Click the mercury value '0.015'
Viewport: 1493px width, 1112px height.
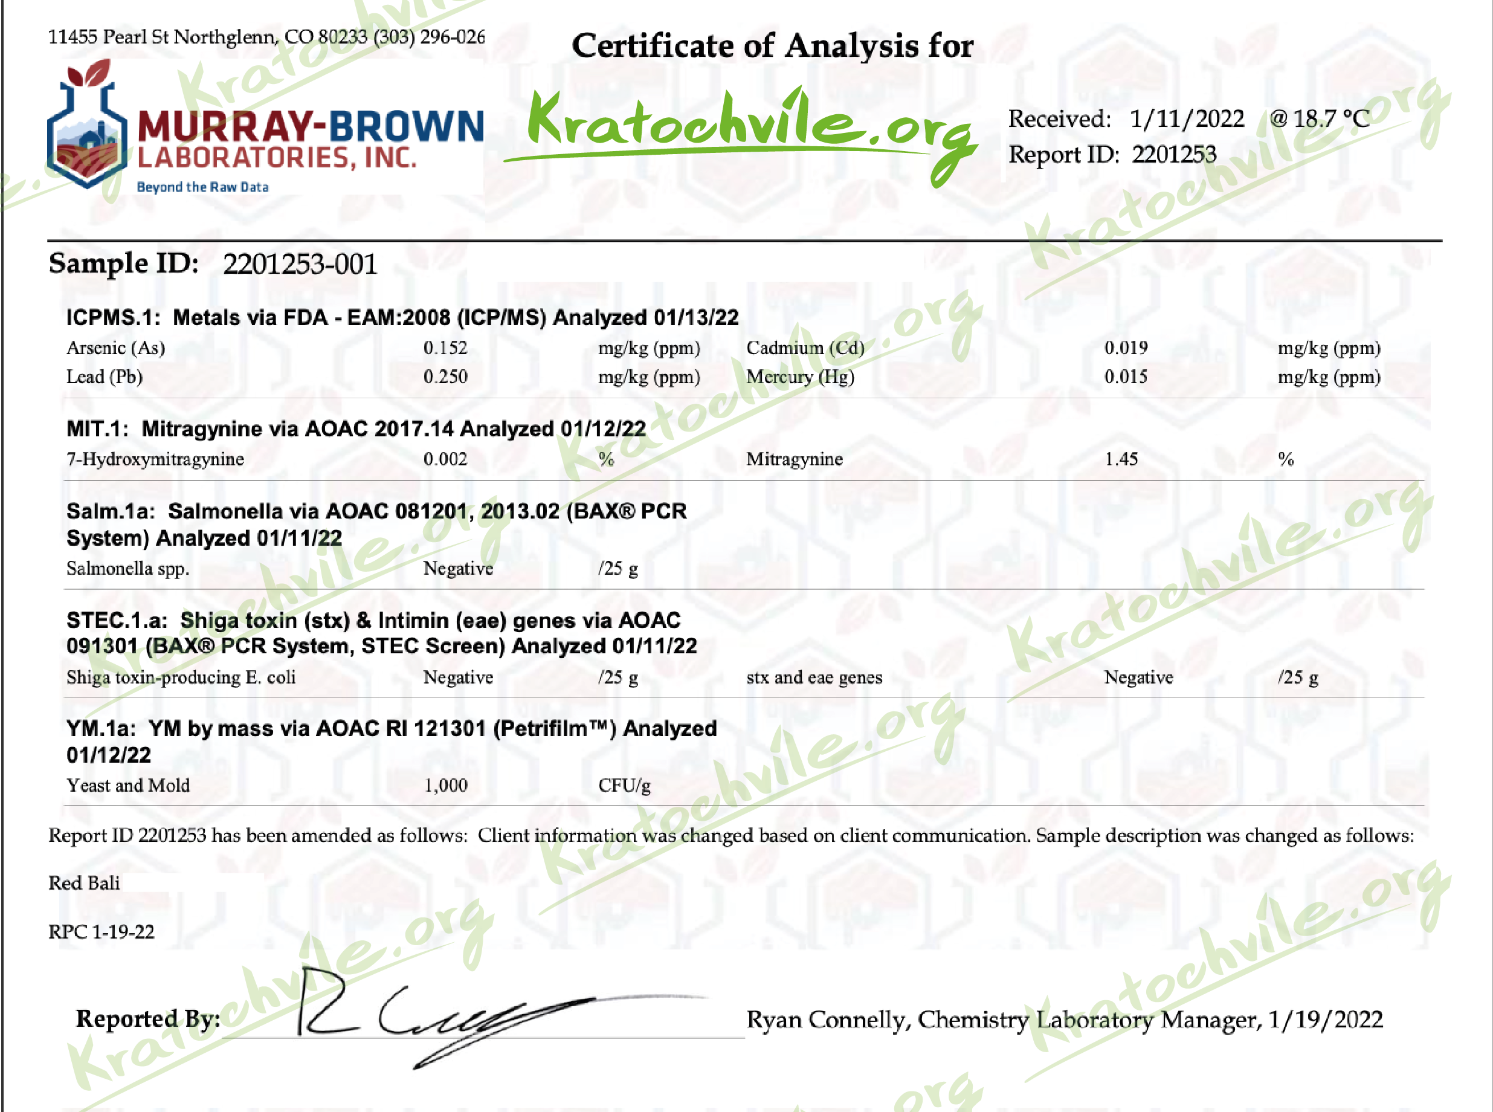coord(1126,377)
